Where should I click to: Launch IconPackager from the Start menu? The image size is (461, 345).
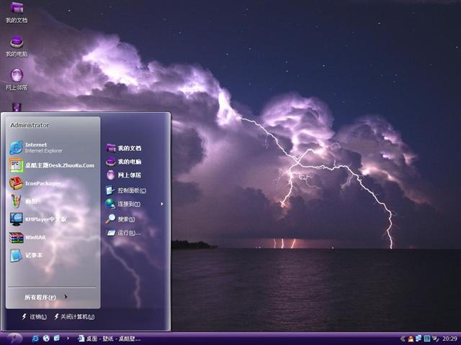[x=42, y=183]
